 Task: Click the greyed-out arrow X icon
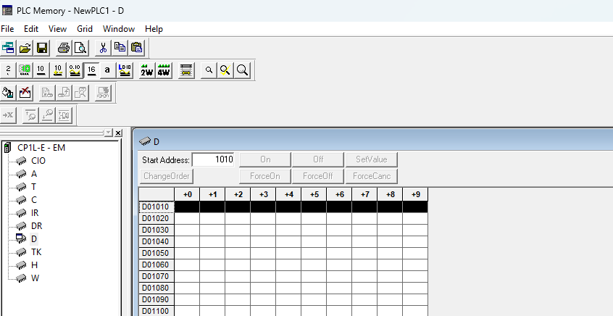coord(8,115)
